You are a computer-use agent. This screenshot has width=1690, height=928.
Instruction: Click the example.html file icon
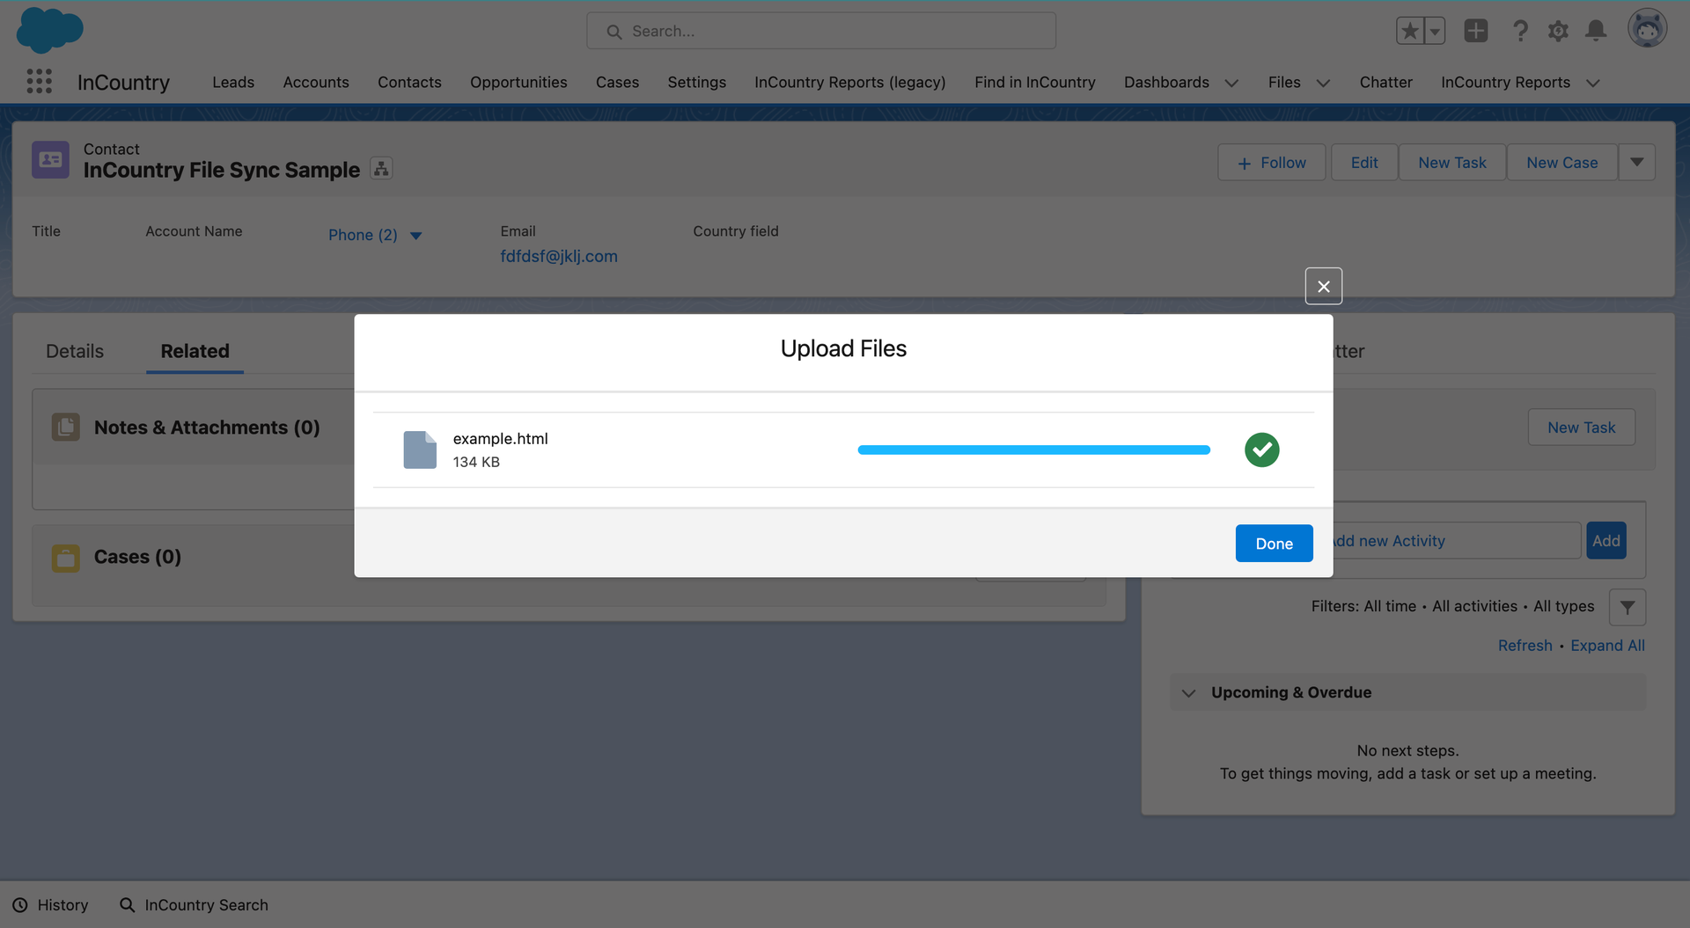click(x=420, y=449)
